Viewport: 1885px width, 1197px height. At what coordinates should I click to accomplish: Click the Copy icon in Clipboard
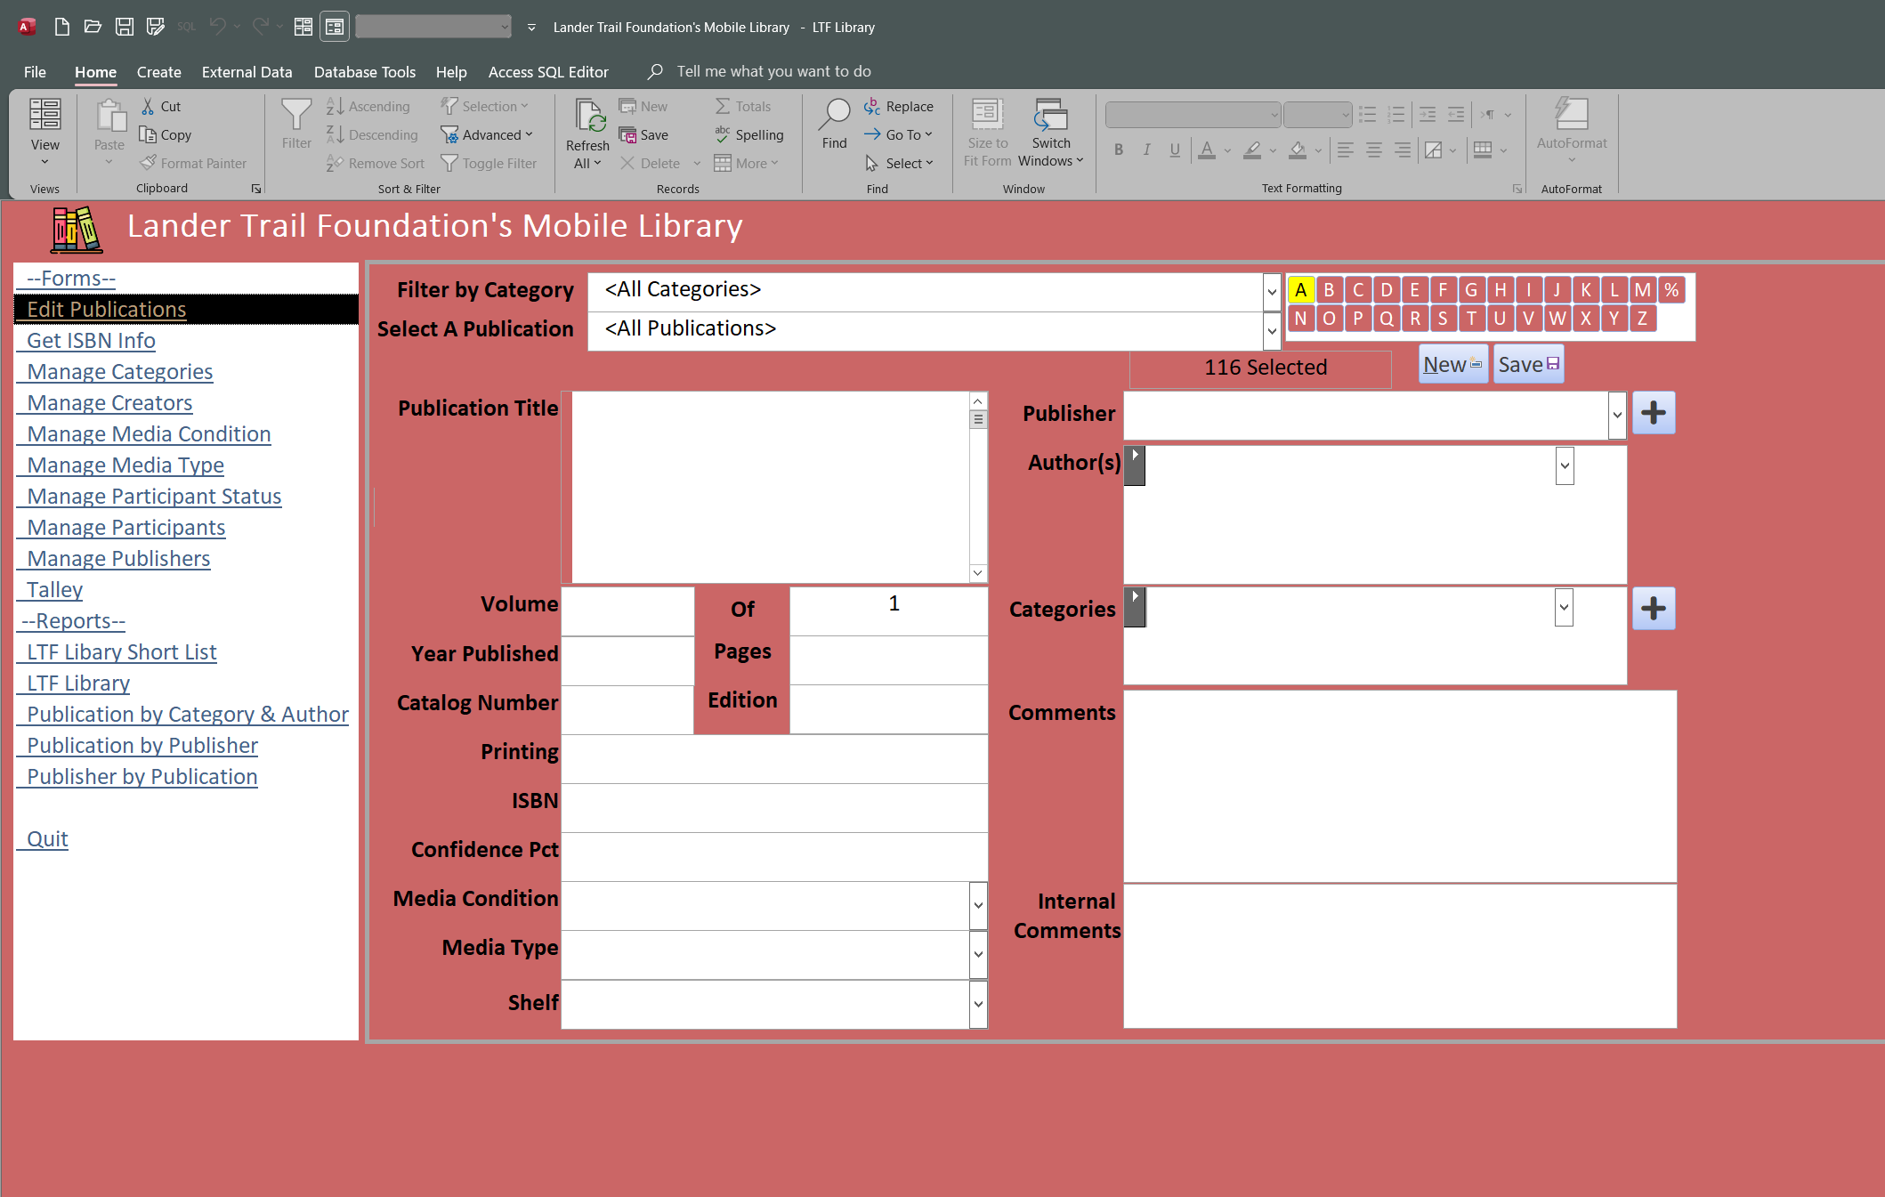click(148, 134)
